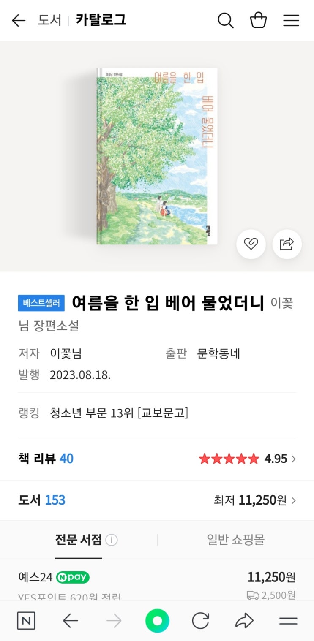Open the search magnifier icon
Image resolution: width=314 pixels, height=641 pixels.
[x=226, y=20]
